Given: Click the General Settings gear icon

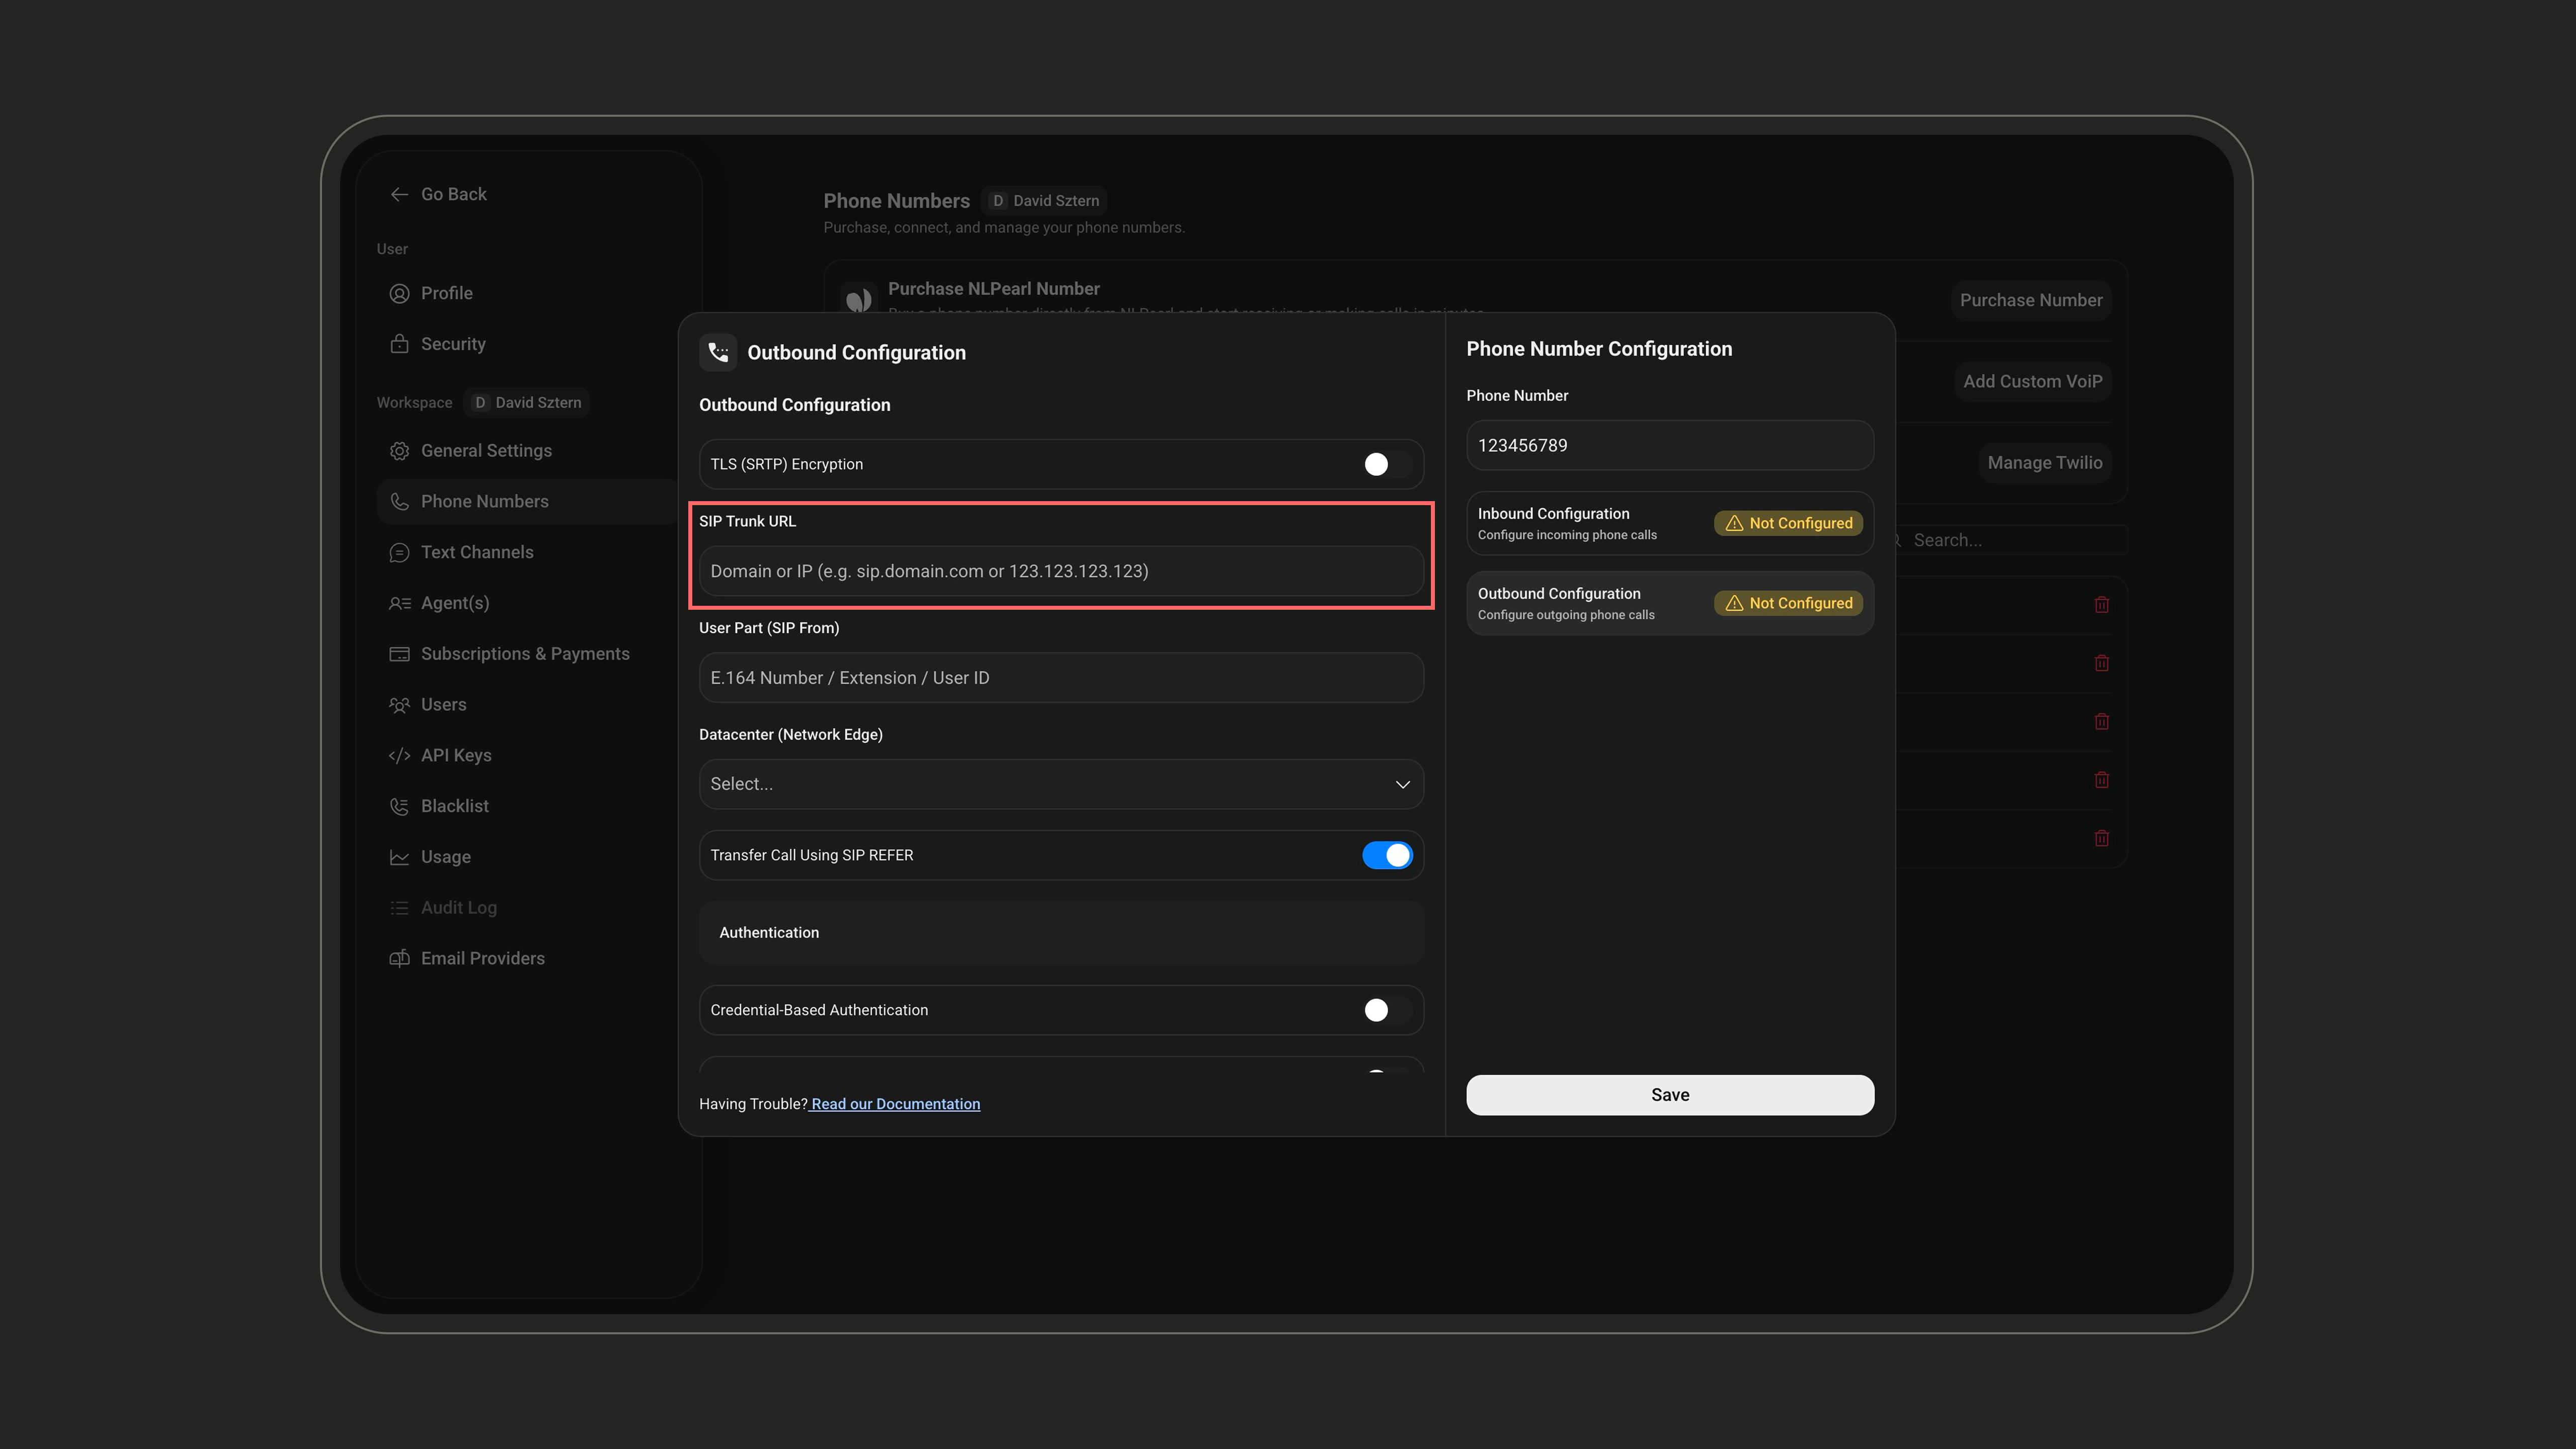Looking at the screenshot, I should tap(399, 451).
